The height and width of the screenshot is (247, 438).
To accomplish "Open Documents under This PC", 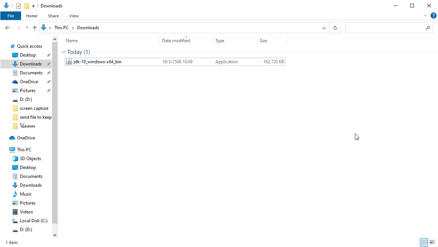I will tap(31, 176).
